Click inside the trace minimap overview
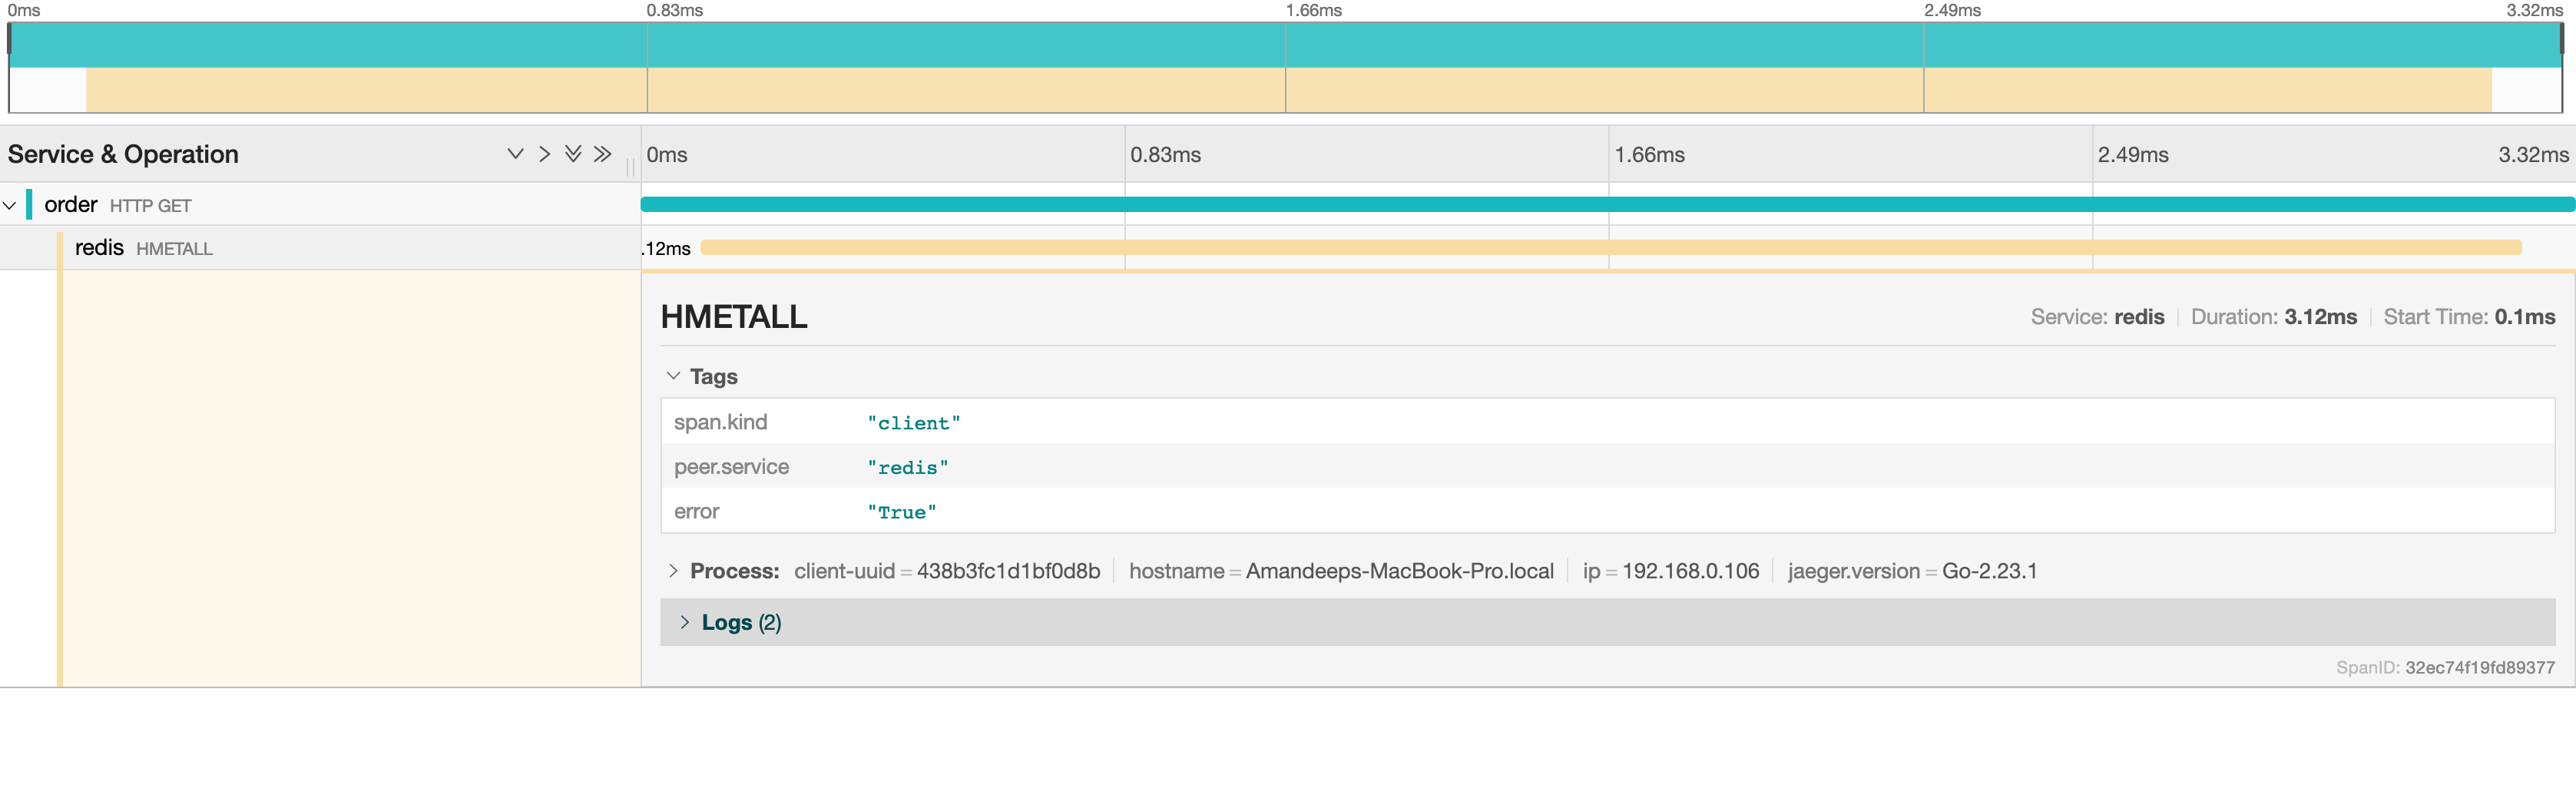The height and width of the screenshot is (808, 2576). point(1288,68)
